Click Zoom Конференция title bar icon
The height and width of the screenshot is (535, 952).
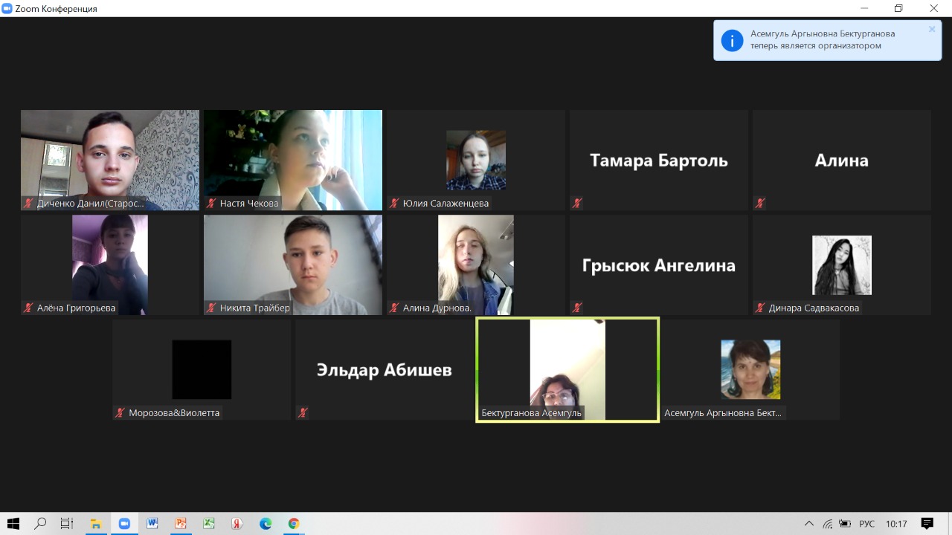7,8
